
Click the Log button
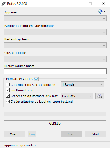(x=32, y=134)
